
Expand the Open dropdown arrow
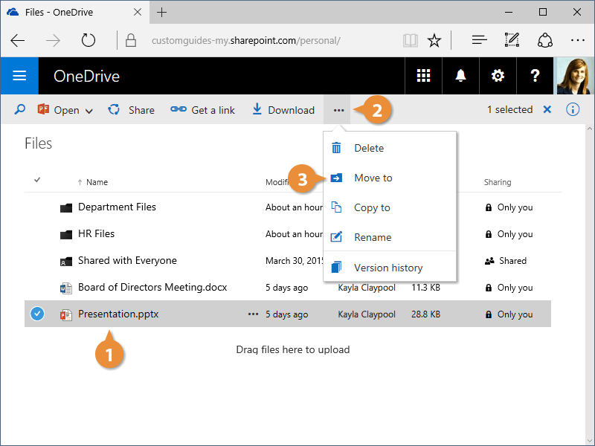89,111
